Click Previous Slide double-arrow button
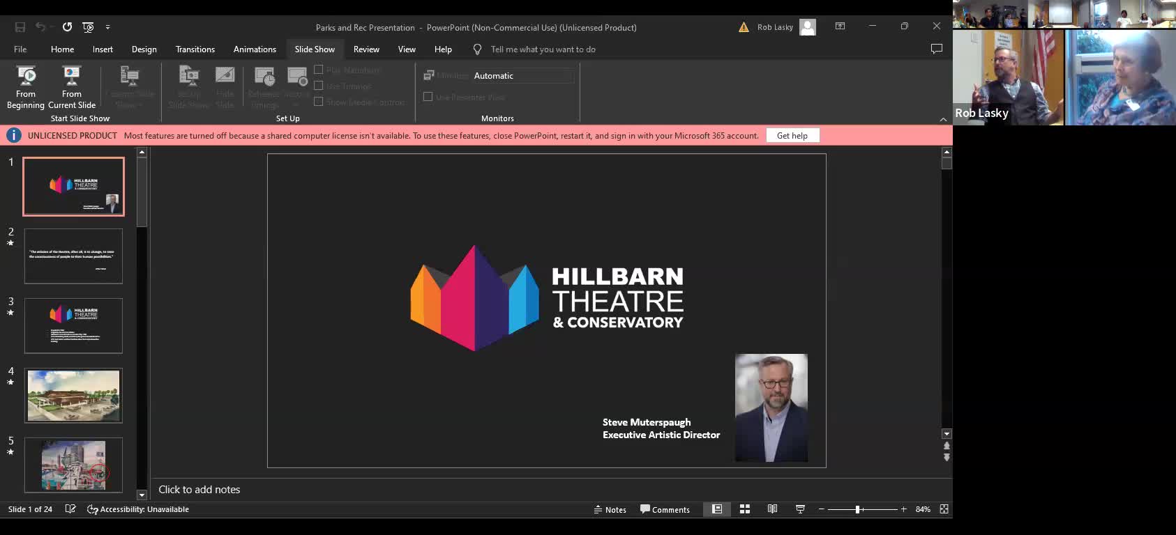Viewport: 1176px width, 535px height. (947, 446)
